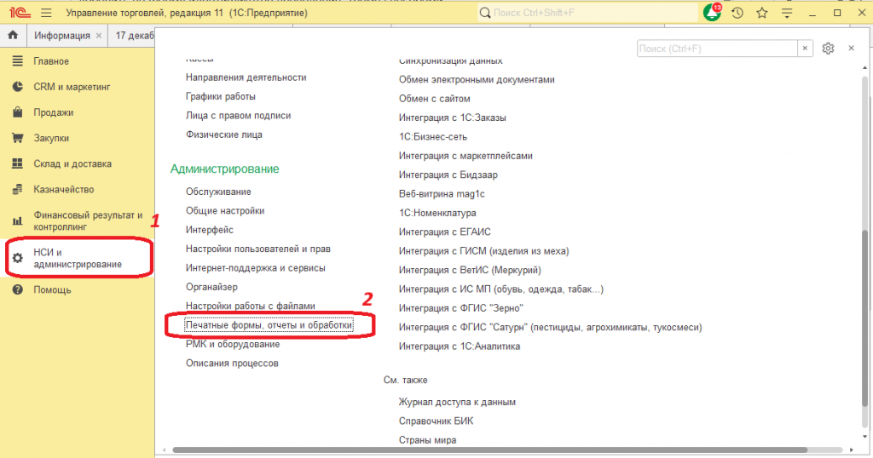Open Закупки section
873x458 pixels.
[51, 138]
